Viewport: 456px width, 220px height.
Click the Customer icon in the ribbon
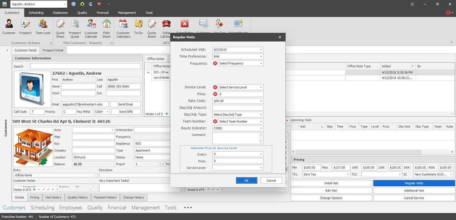pos(9,26)
